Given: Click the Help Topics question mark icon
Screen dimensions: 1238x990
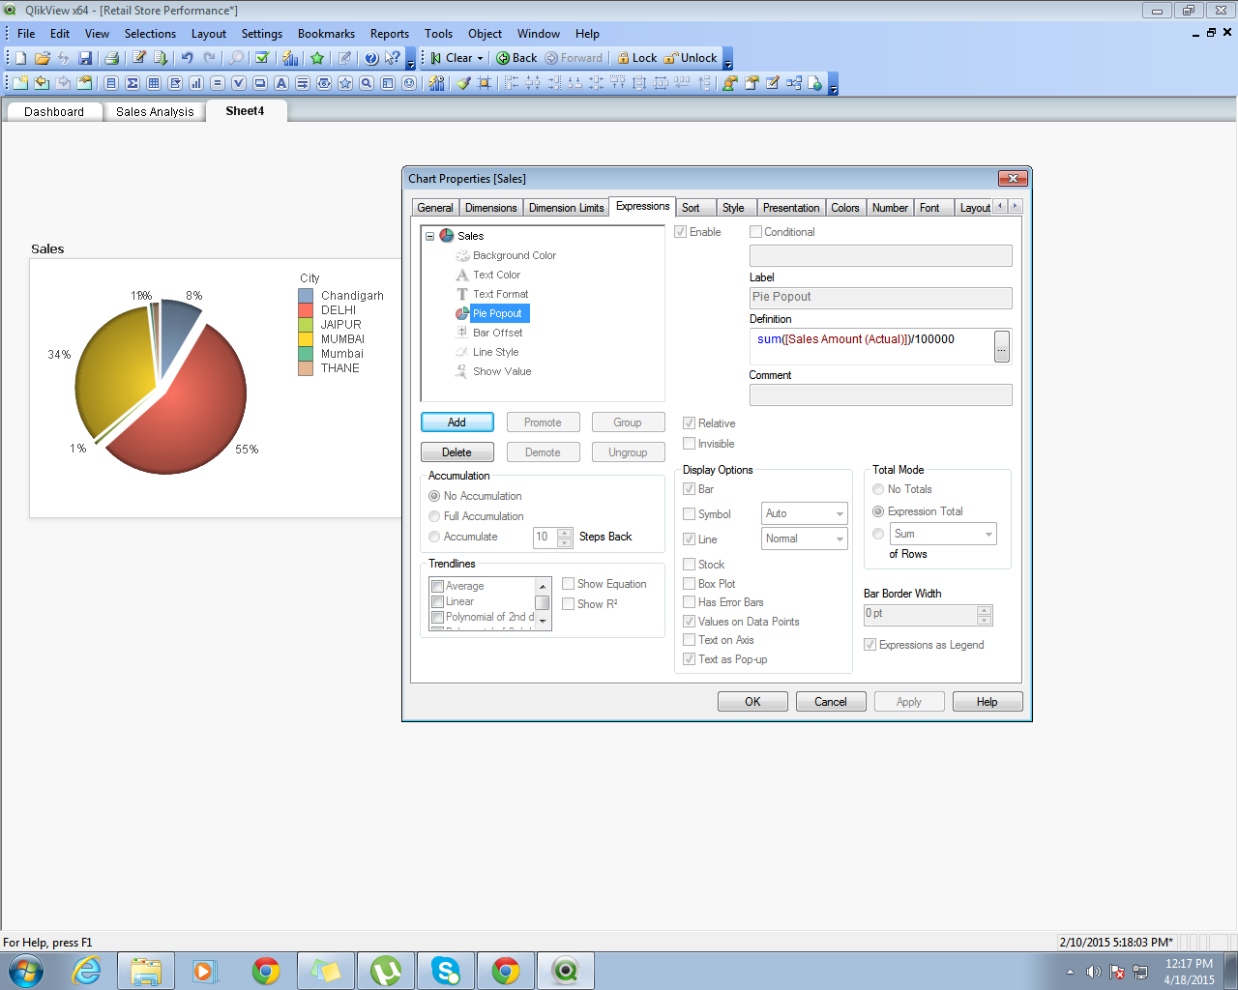Looking at the screenshot, I should pyautogui.click(x=370, y=58).
